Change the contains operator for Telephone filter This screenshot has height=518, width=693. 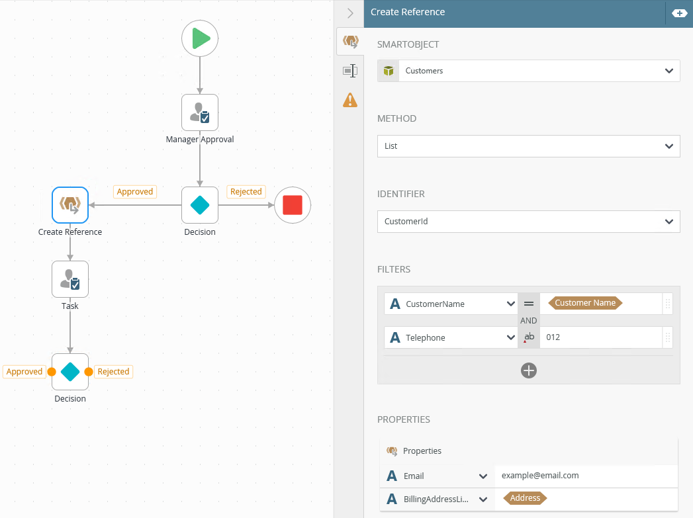pyautogui.click(x=529, y=337)
